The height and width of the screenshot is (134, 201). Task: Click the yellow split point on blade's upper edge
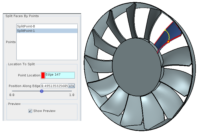pyautogui.click(x=165, y=30)
